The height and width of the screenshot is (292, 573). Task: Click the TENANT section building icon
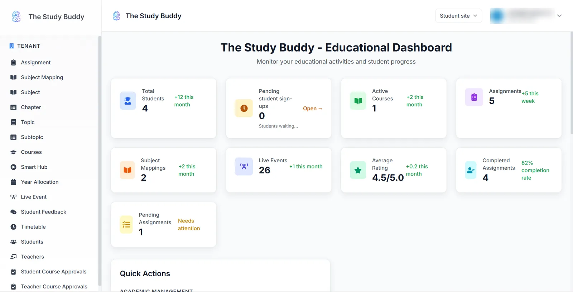click(11, 46)
